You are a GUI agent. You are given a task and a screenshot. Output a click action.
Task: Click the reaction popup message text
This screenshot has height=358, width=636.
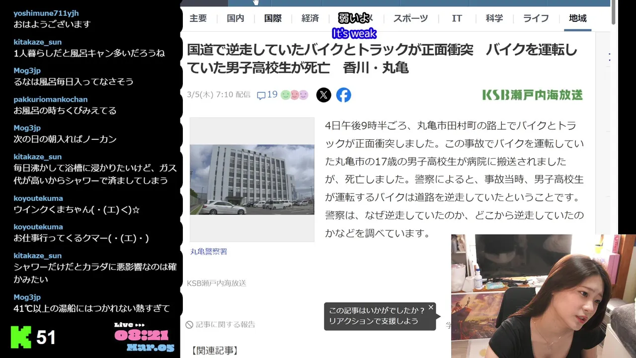point(377,316)
